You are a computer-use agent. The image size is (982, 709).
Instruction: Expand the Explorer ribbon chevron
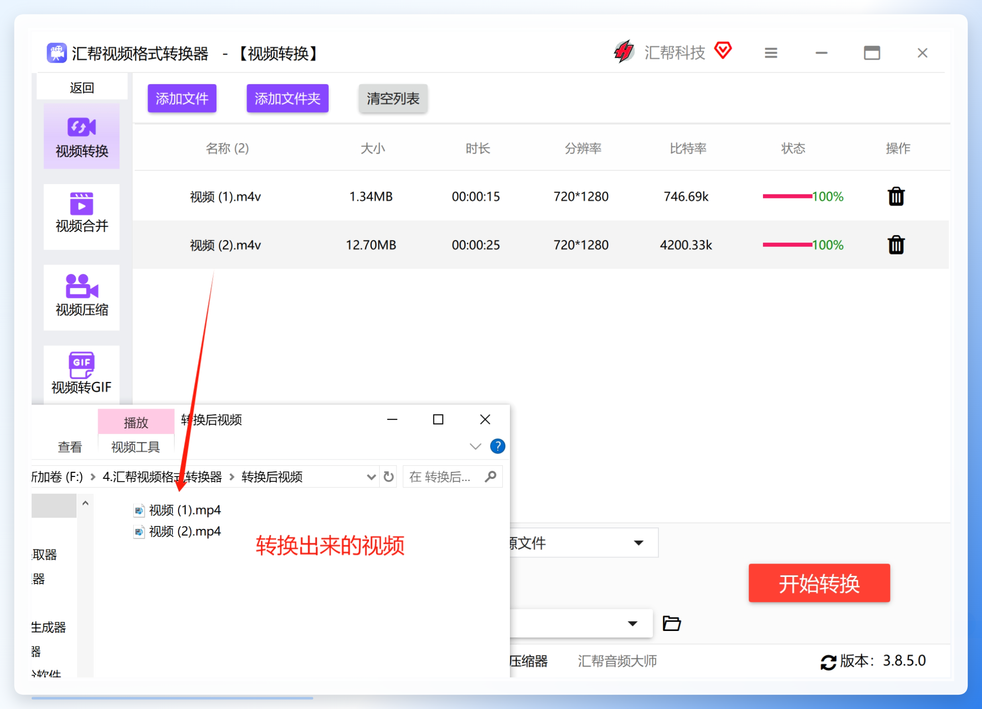tap(475, 447)
